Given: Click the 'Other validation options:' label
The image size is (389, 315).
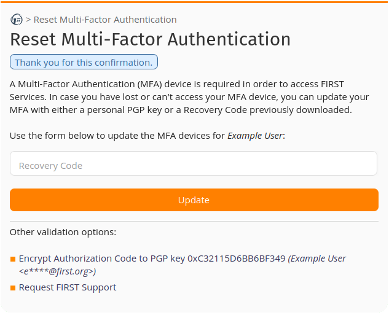Looking at the screenshot, I should [63, 232].
